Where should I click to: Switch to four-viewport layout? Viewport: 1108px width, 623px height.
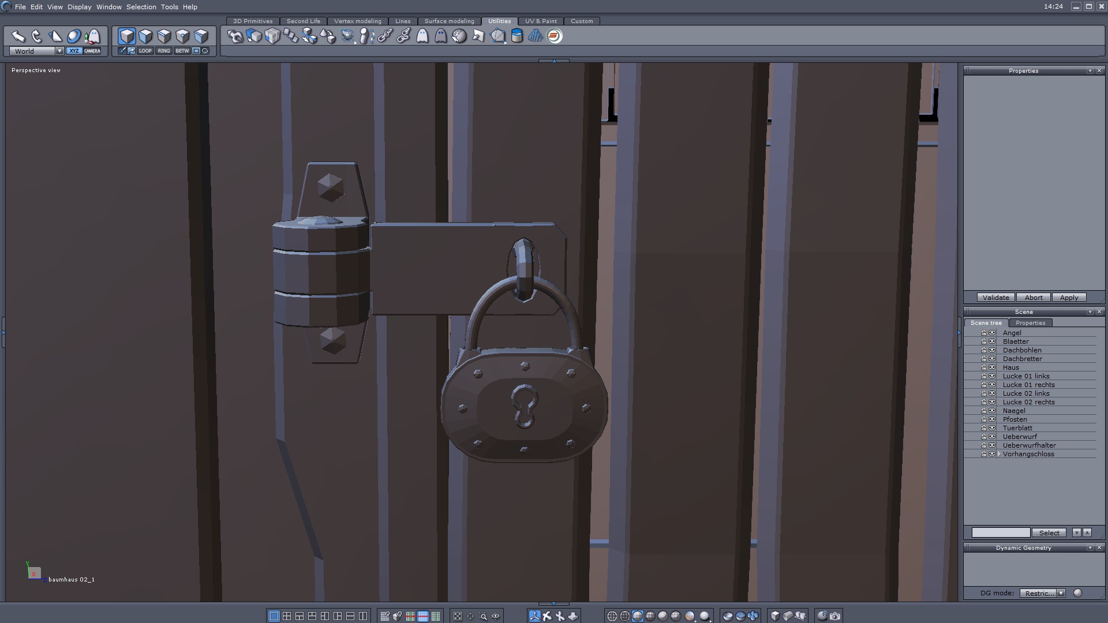pos(287,616)
